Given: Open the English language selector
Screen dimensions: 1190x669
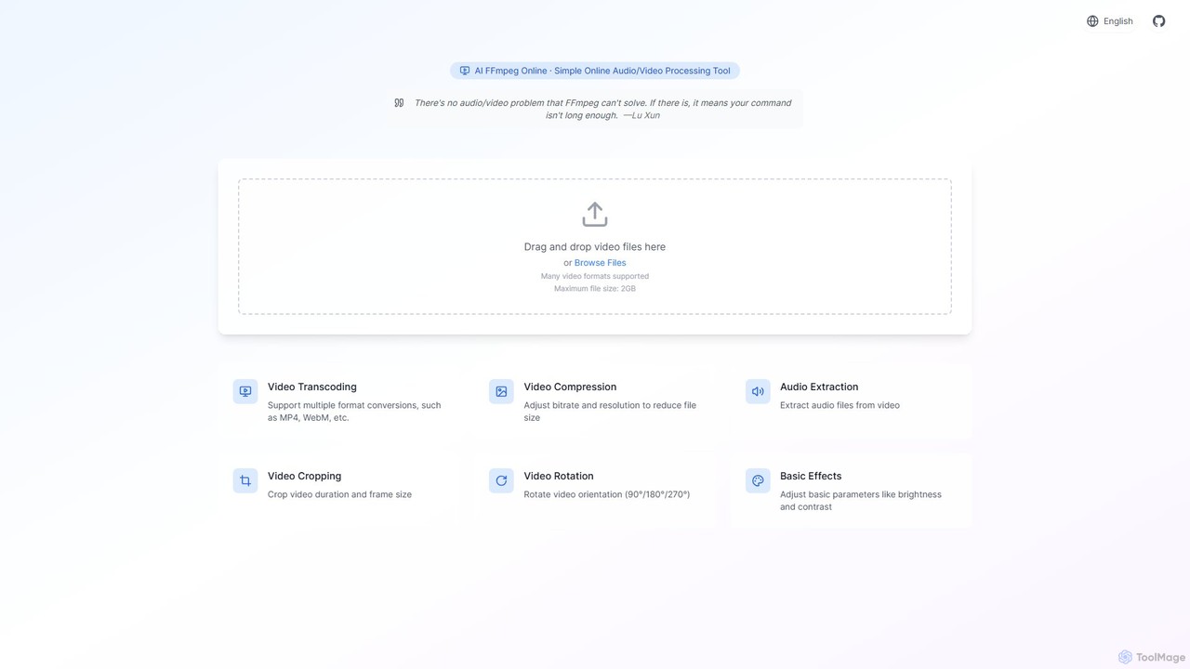Looking at the screenshot, I should 1110,21.
